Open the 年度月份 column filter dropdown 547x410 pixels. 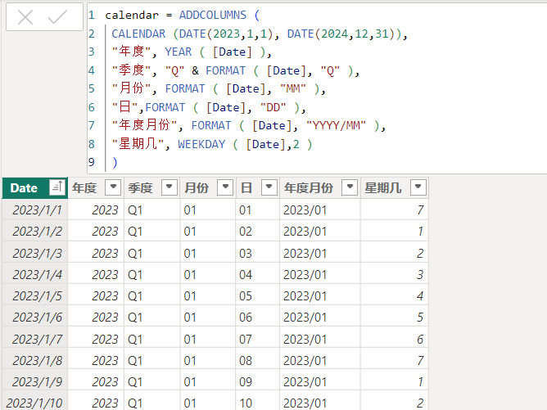(350, 187)
